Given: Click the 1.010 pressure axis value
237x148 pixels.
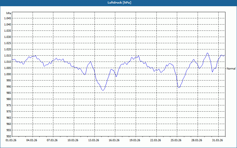Looking at the screenshot, I should tap(8, 62).
